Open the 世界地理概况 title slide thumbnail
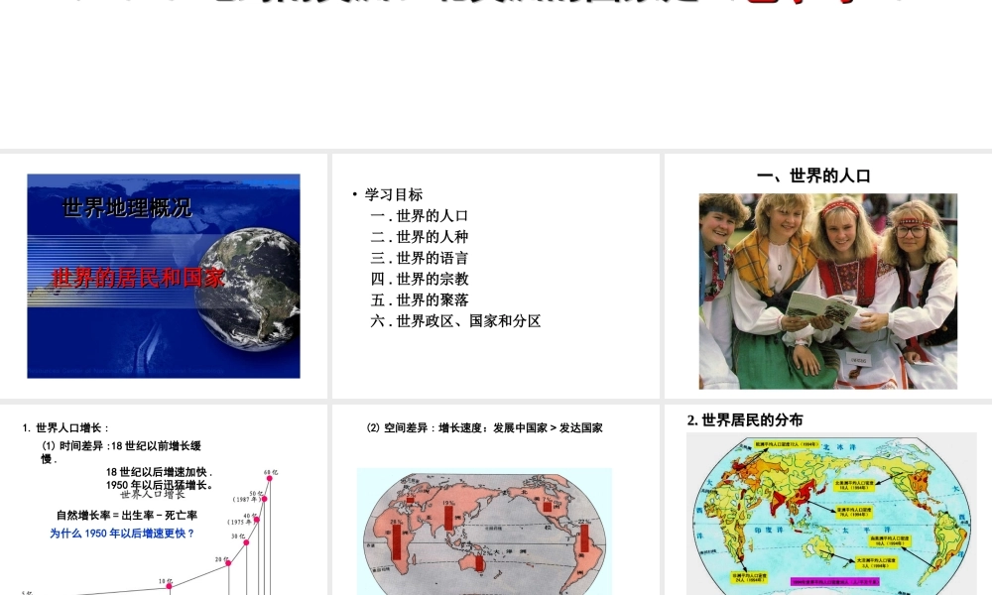The height and width of the screenshot is (595, 992). point(164,276)
